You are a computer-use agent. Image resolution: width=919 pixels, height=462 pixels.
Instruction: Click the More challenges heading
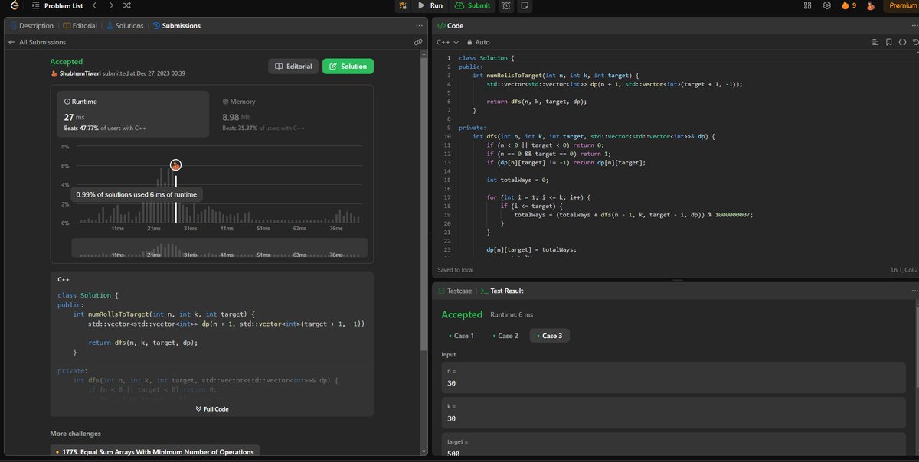pyautogui.click(x=75, y=434)
